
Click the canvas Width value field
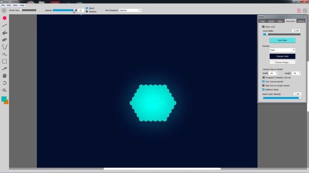coord(272,73)
